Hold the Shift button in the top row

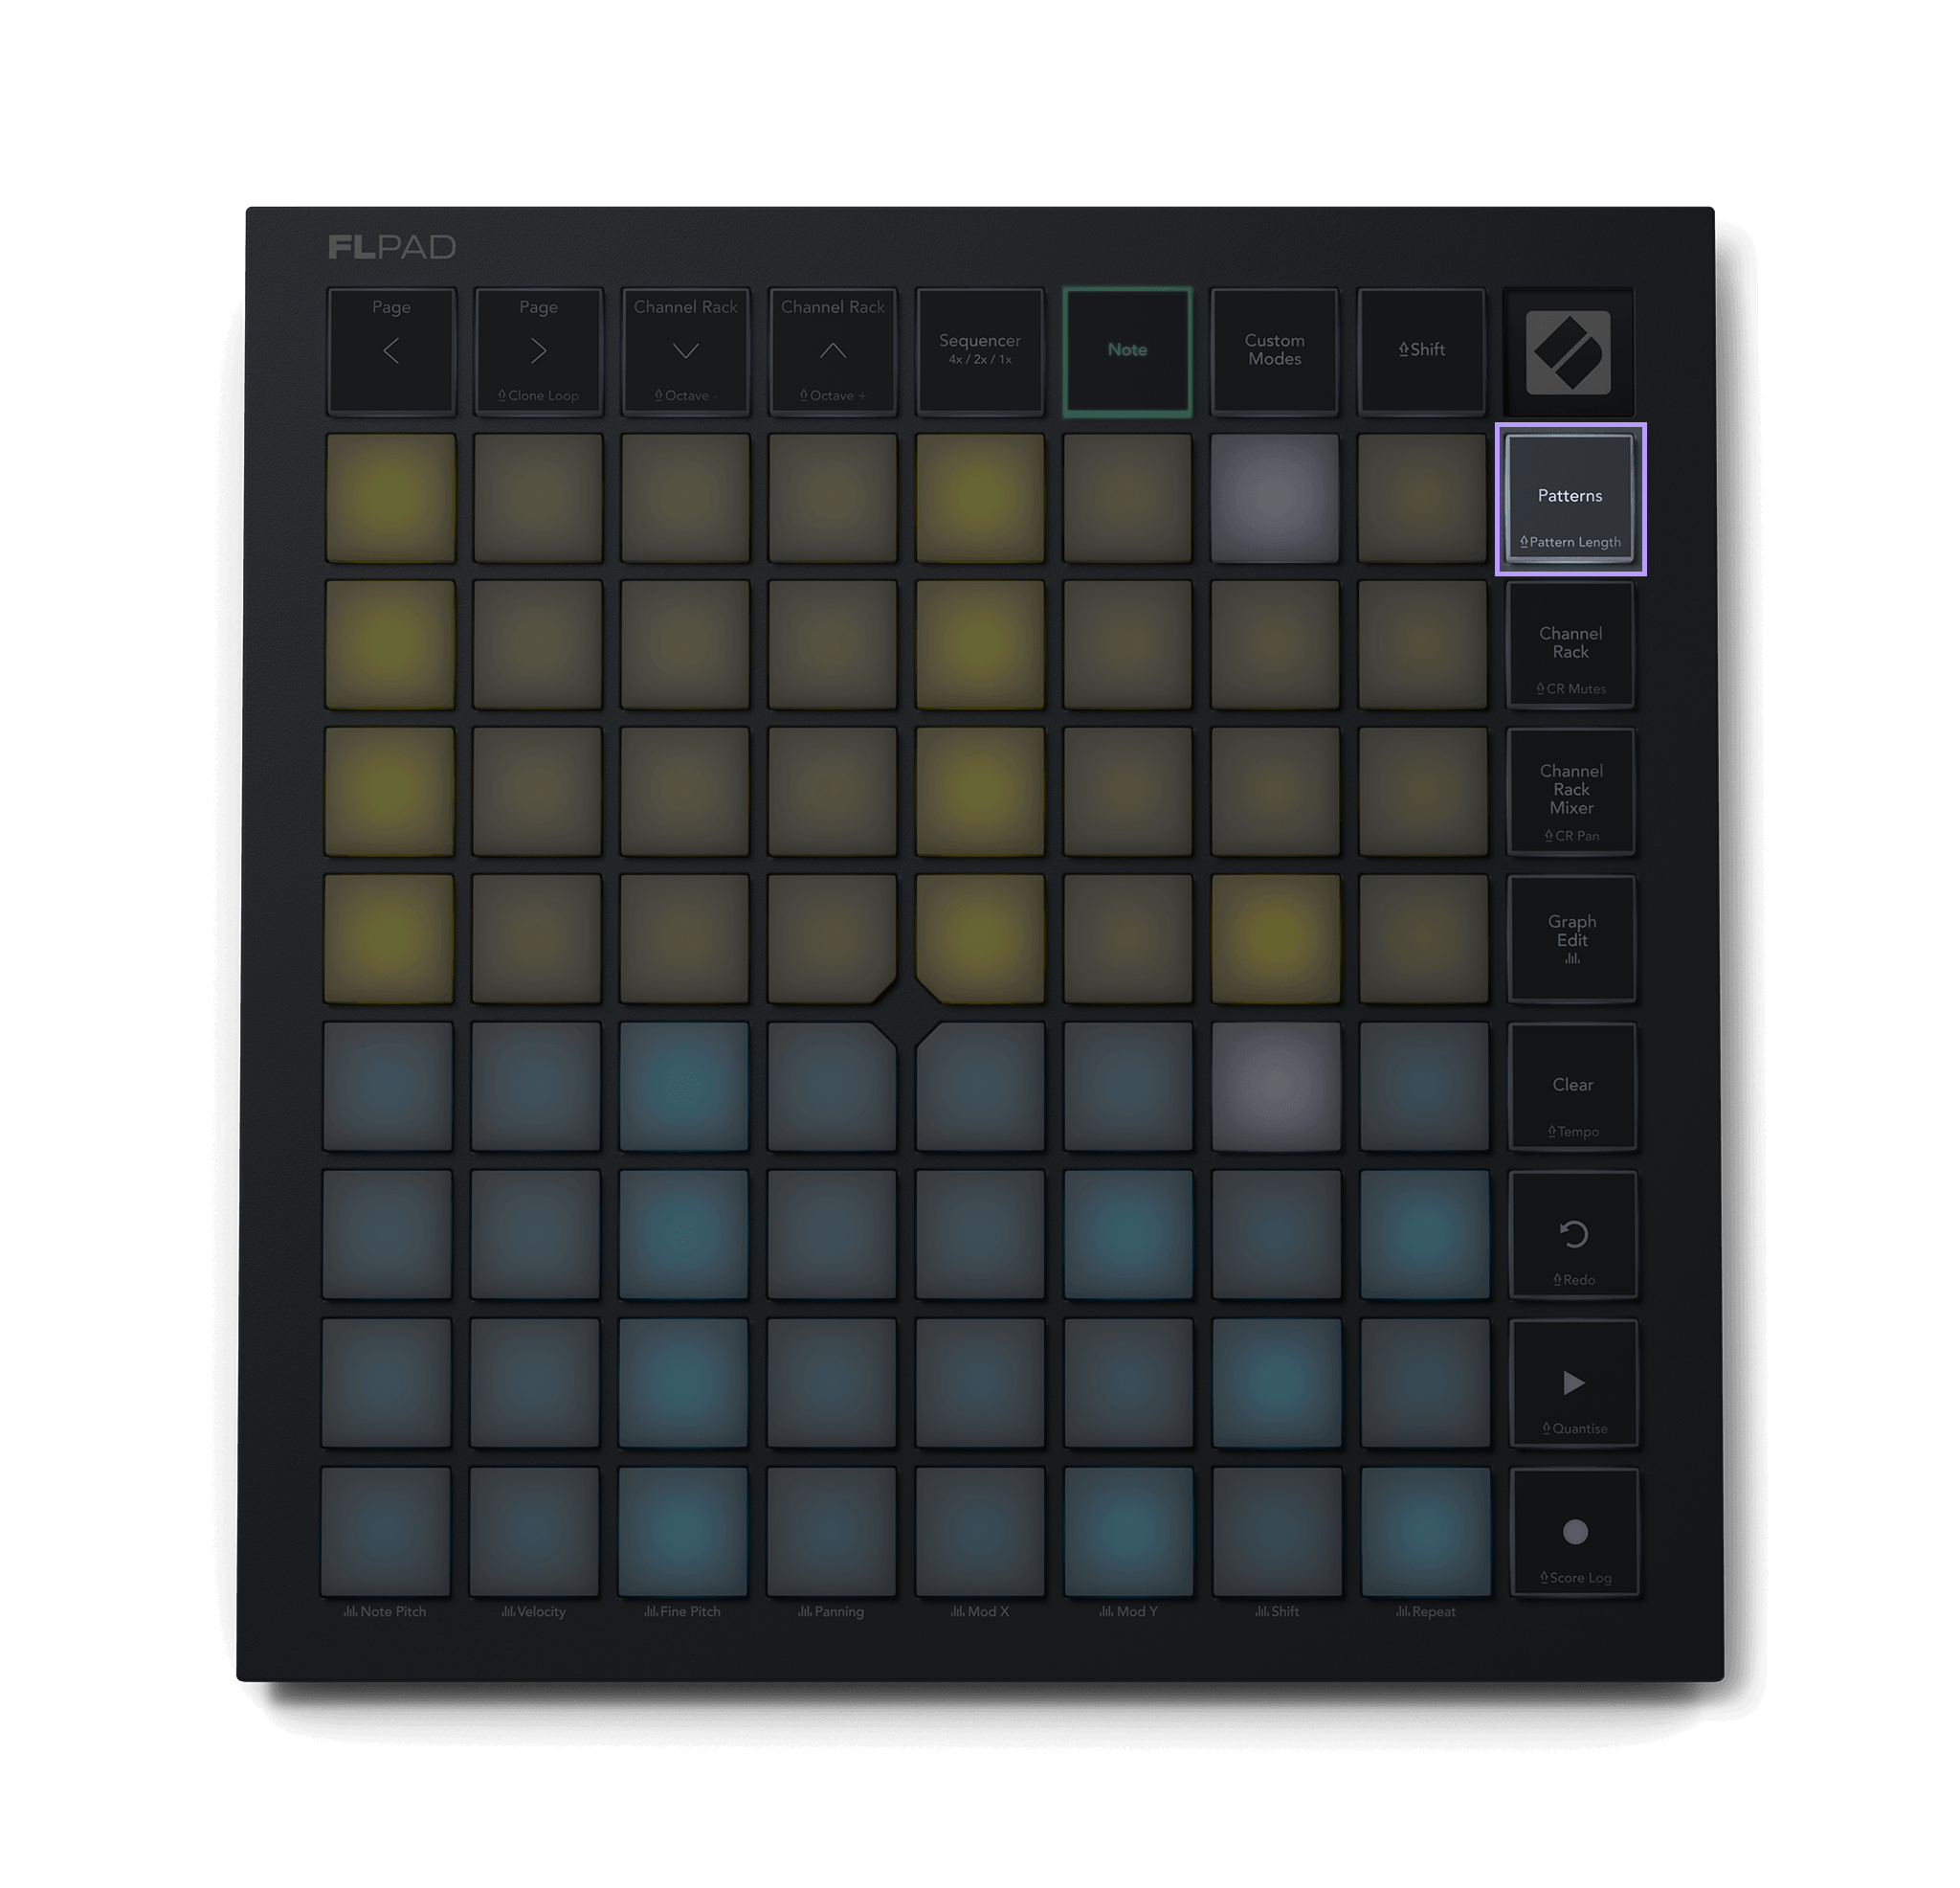[x=1421, y=351]
